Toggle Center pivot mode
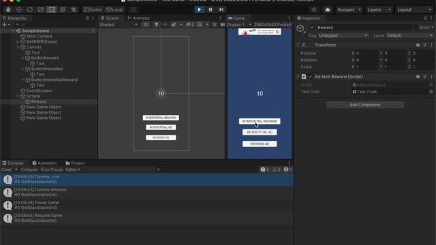Viewport: 436px width, 245px height. click(93, 10)
